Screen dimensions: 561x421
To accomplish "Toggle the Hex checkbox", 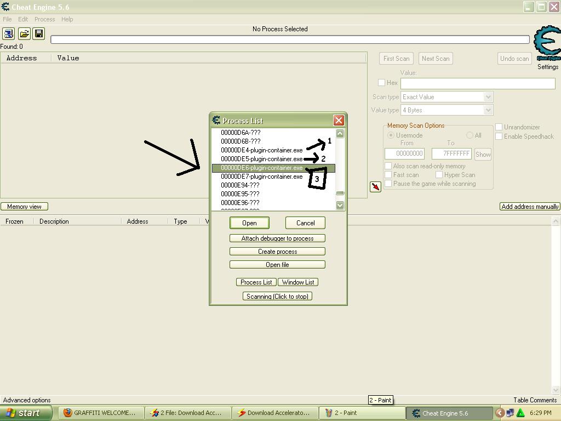I will click(382, 83).
